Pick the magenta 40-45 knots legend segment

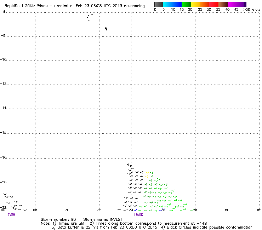pos(232,4)
